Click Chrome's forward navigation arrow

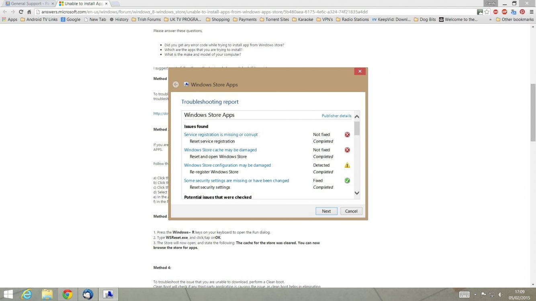[13, 12]
